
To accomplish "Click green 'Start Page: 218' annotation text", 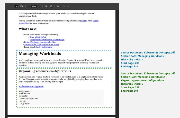I will click(130, 87).
